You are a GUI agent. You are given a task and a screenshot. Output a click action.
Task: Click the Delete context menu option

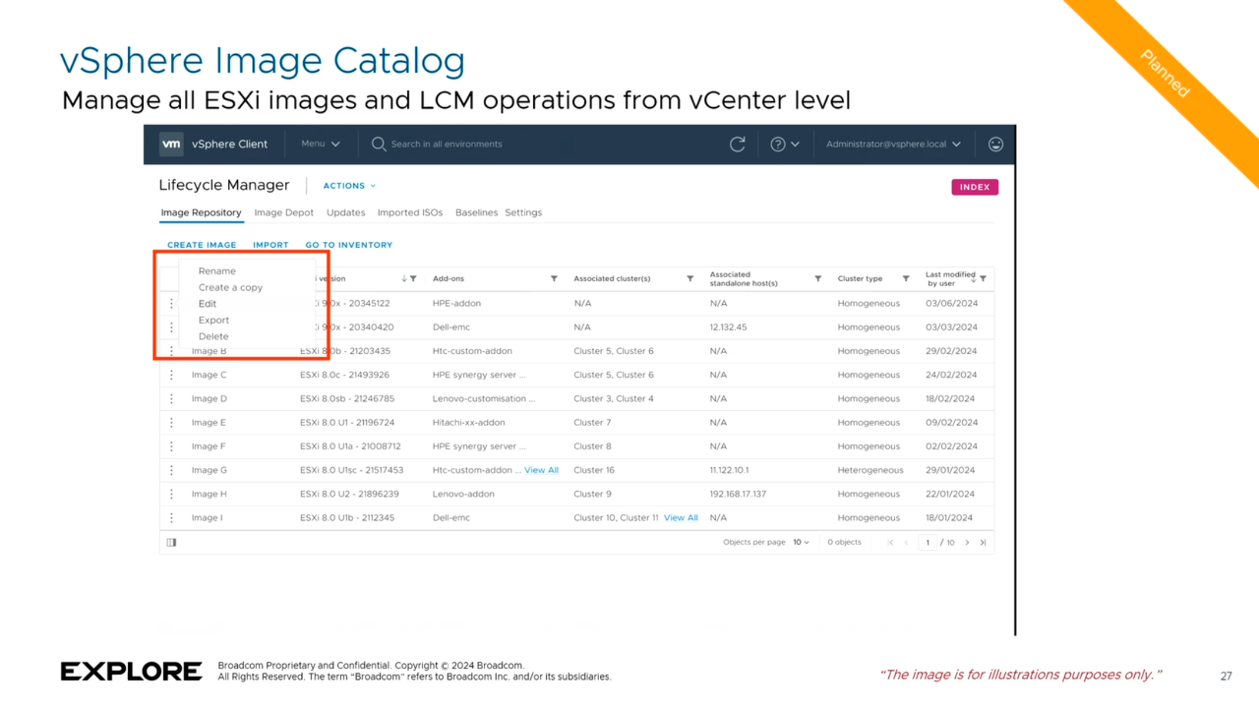(213, 336)
